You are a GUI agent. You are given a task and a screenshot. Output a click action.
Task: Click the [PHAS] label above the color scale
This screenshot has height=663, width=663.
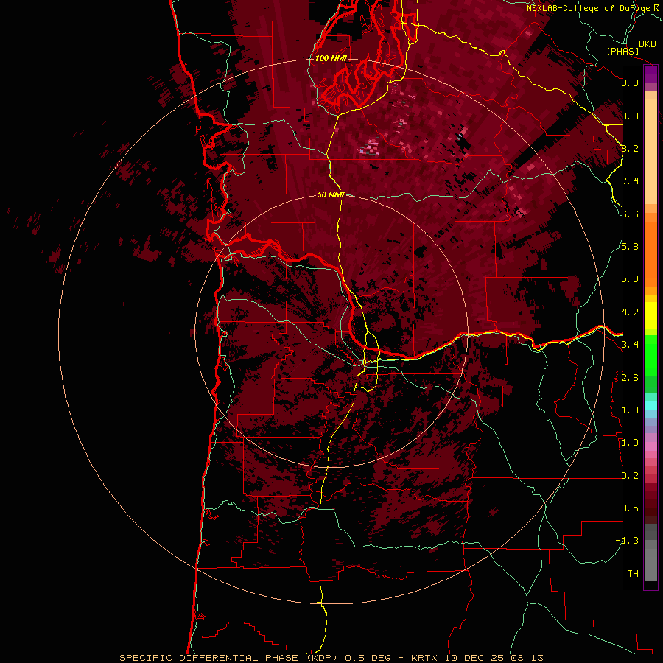point(622,52)
